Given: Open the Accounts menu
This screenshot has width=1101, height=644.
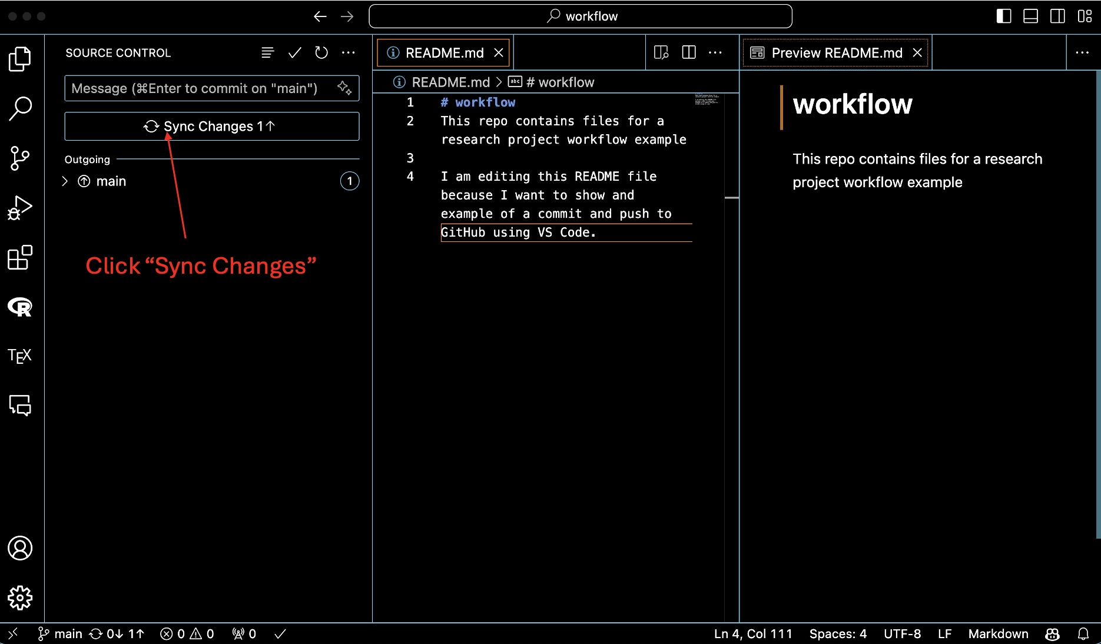Looking at the screenshot, I should point(20,548).
